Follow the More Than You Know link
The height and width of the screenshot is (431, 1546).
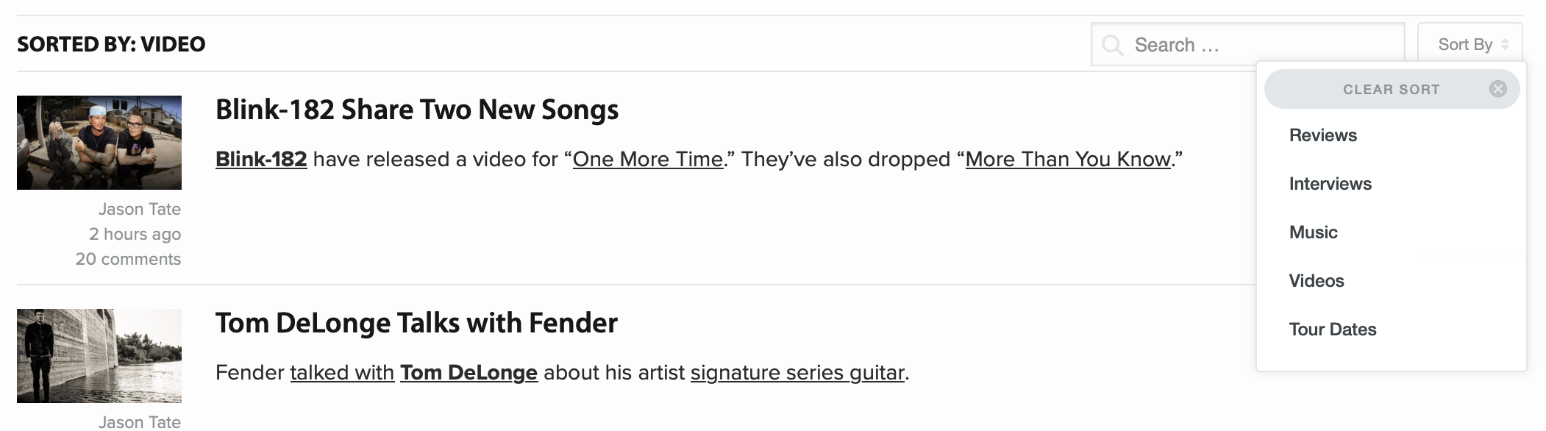[1067, 160]
